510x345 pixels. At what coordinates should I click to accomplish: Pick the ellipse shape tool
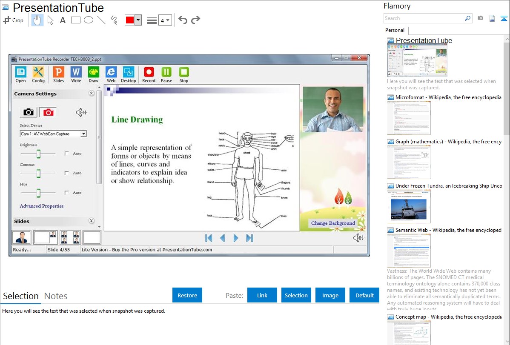point(88,20)
